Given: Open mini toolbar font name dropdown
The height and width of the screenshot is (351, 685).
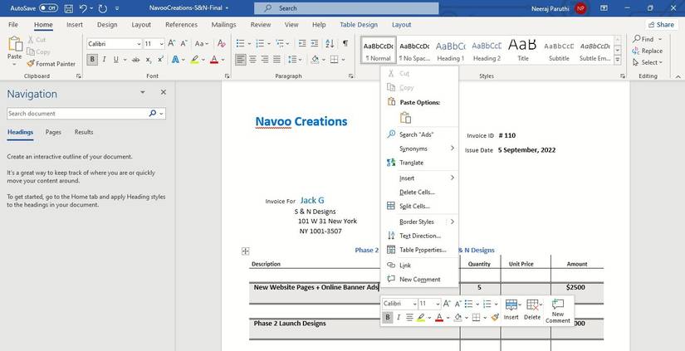Looking at the screenshot, I should point(413,304).
